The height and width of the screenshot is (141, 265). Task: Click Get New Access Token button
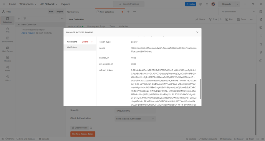[83, 134]
